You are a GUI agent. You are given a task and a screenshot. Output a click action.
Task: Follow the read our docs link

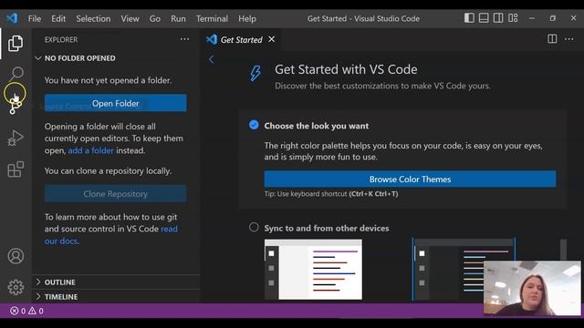point(111,235)
